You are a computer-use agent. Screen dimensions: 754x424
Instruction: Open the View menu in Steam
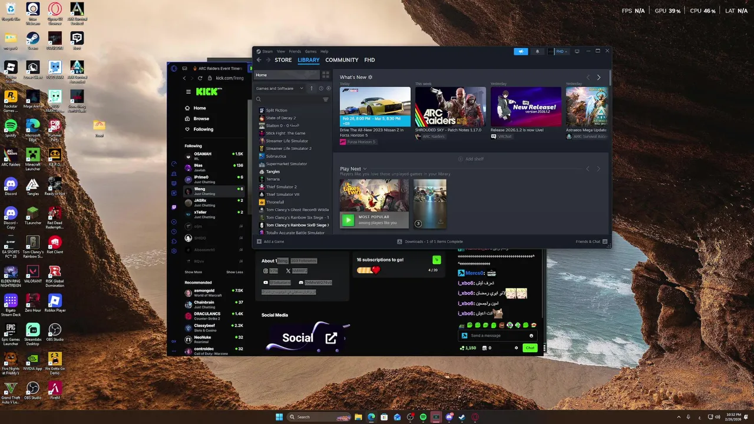pos(281,51)
